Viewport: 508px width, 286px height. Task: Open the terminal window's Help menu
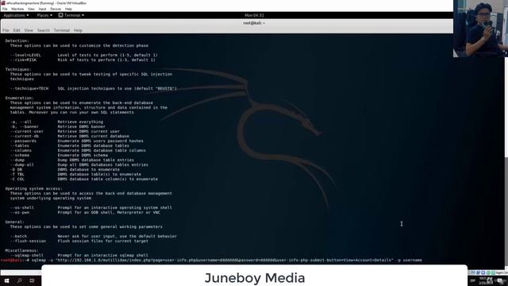78,30
